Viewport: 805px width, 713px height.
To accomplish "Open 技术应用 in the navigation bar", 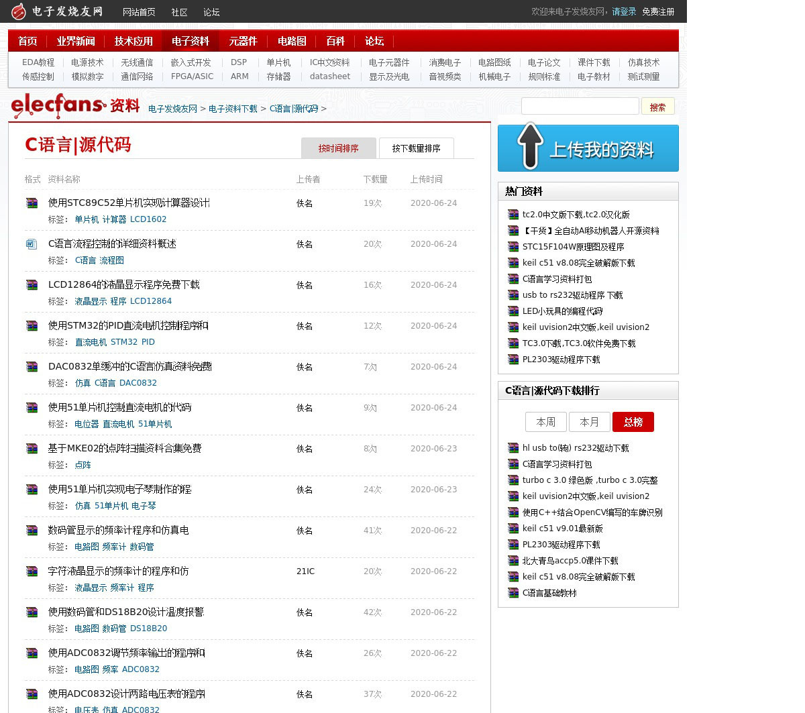I will coord(133,41).
